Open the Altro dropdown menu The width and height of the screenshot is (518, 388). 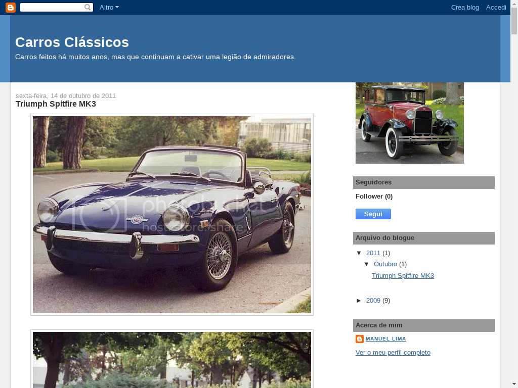109,7
